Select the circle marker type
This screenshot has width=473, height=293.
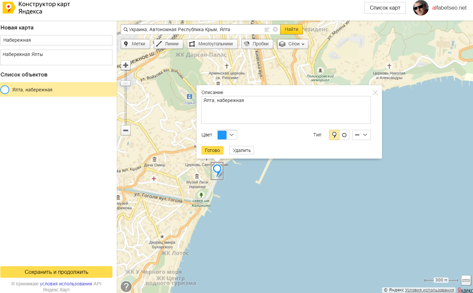pyautogui.click(x=344, y=135)
